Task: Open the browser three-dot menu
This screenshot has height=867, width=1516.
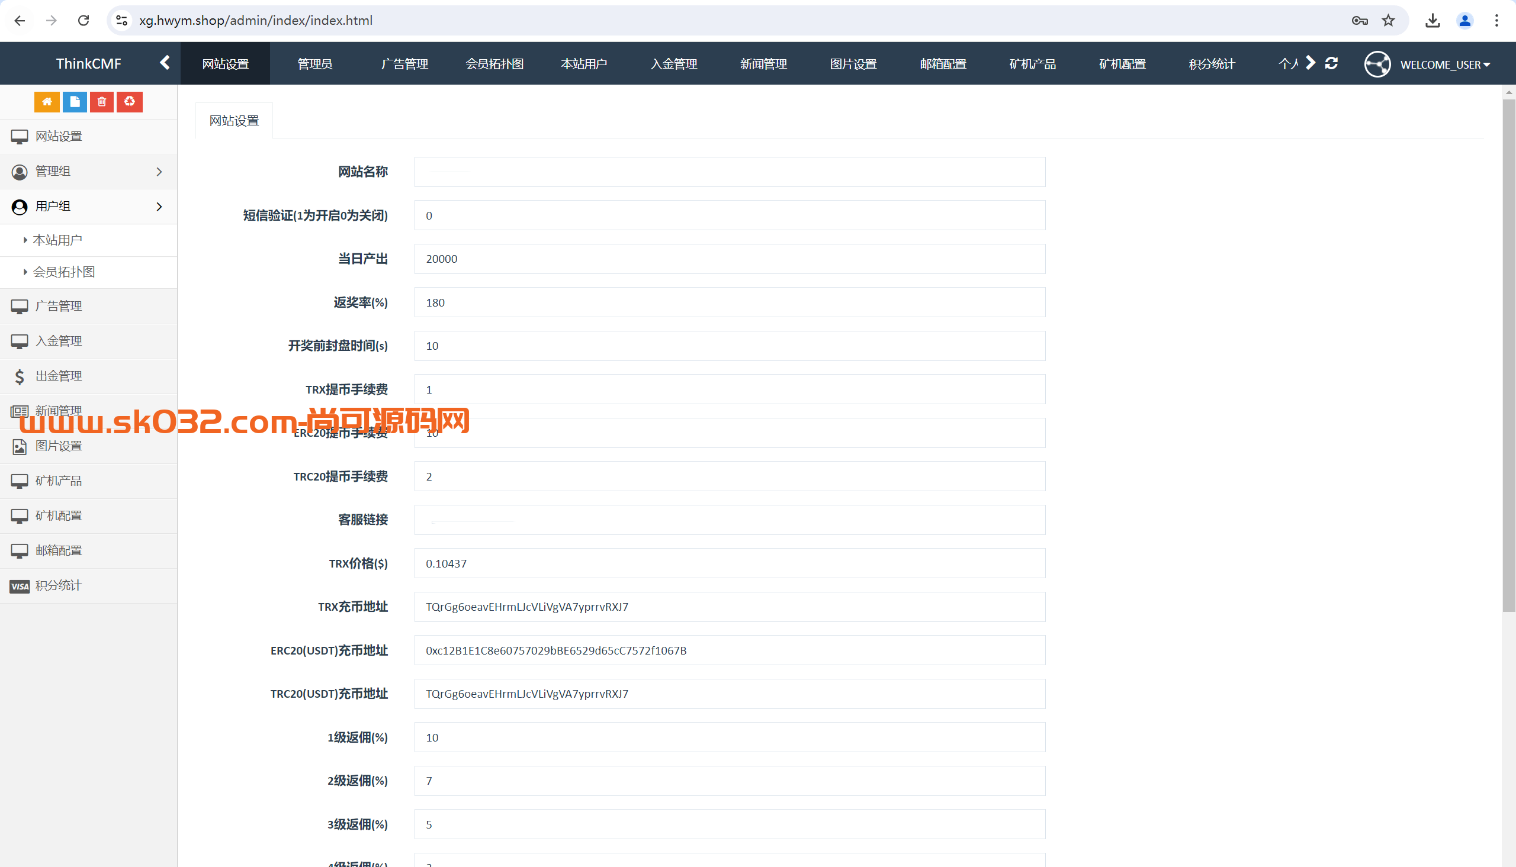Action: click(x=1496, y=21)
